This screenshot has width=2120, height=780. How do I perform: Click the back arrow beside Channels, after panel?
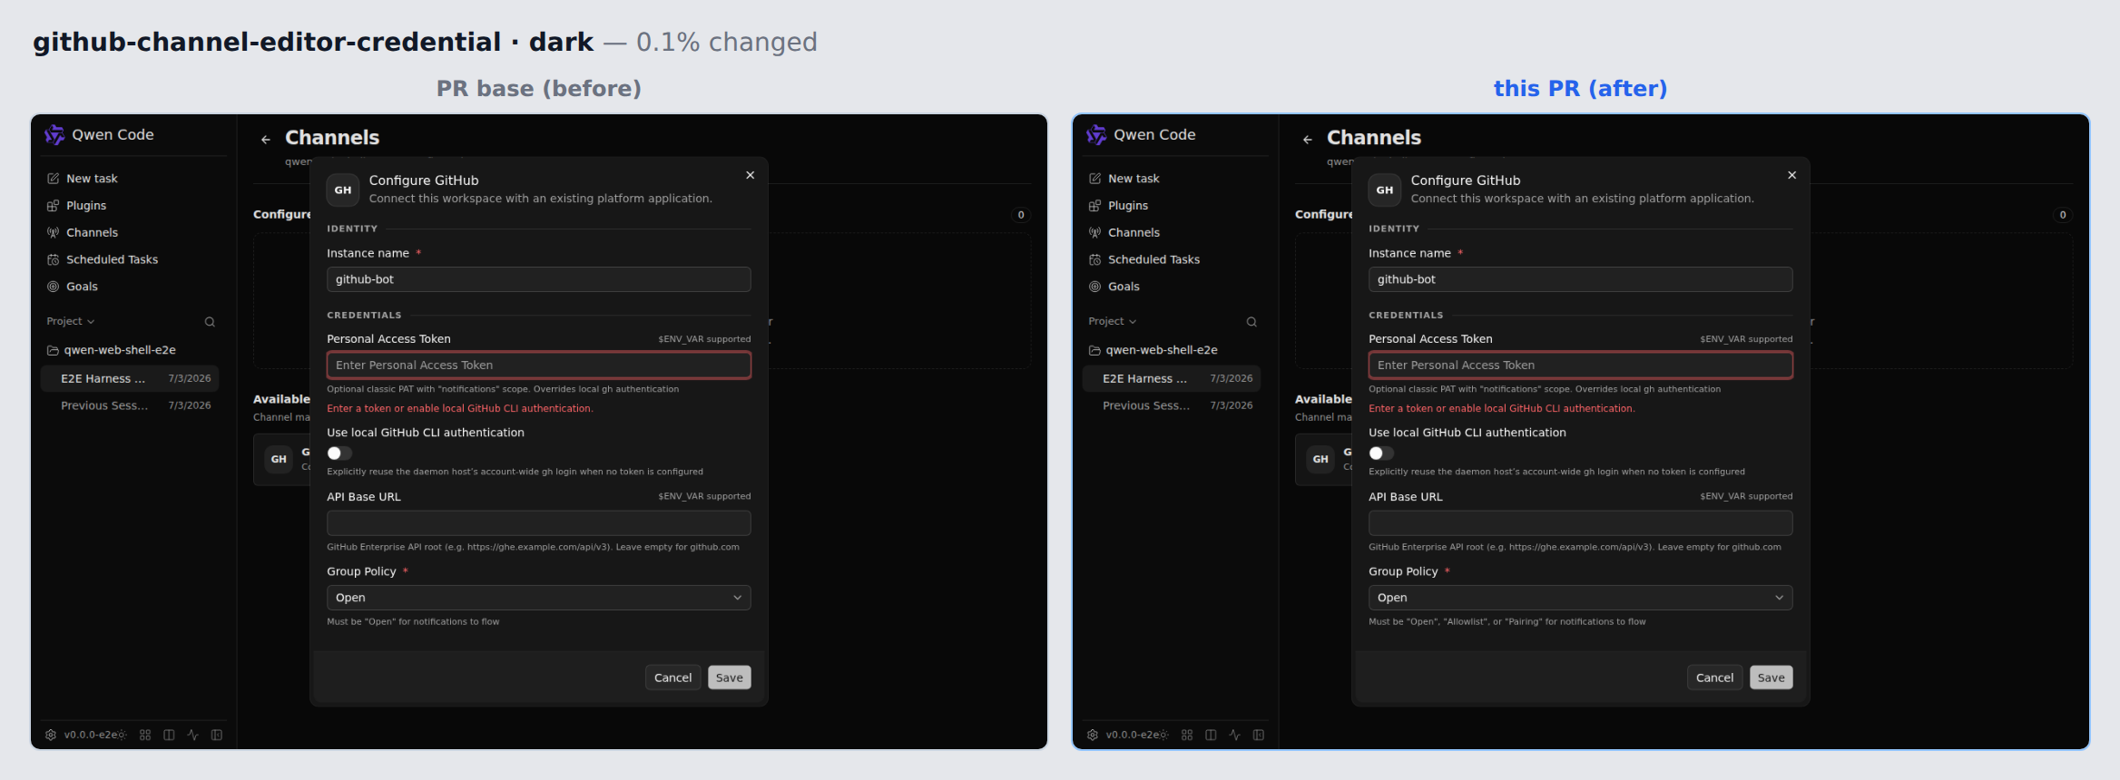point(1308,140)
